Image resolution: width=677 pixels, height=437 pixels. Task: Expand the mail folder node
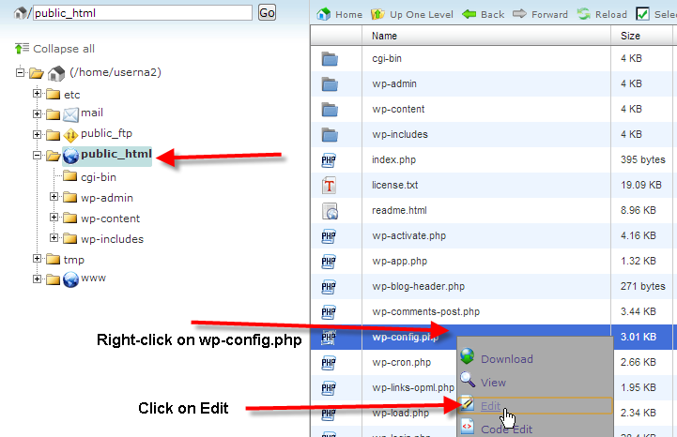[38, 113]
